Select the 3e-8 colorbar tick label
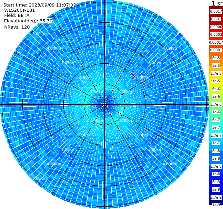Viewport: 223px width, 209px height. [216, 158]
